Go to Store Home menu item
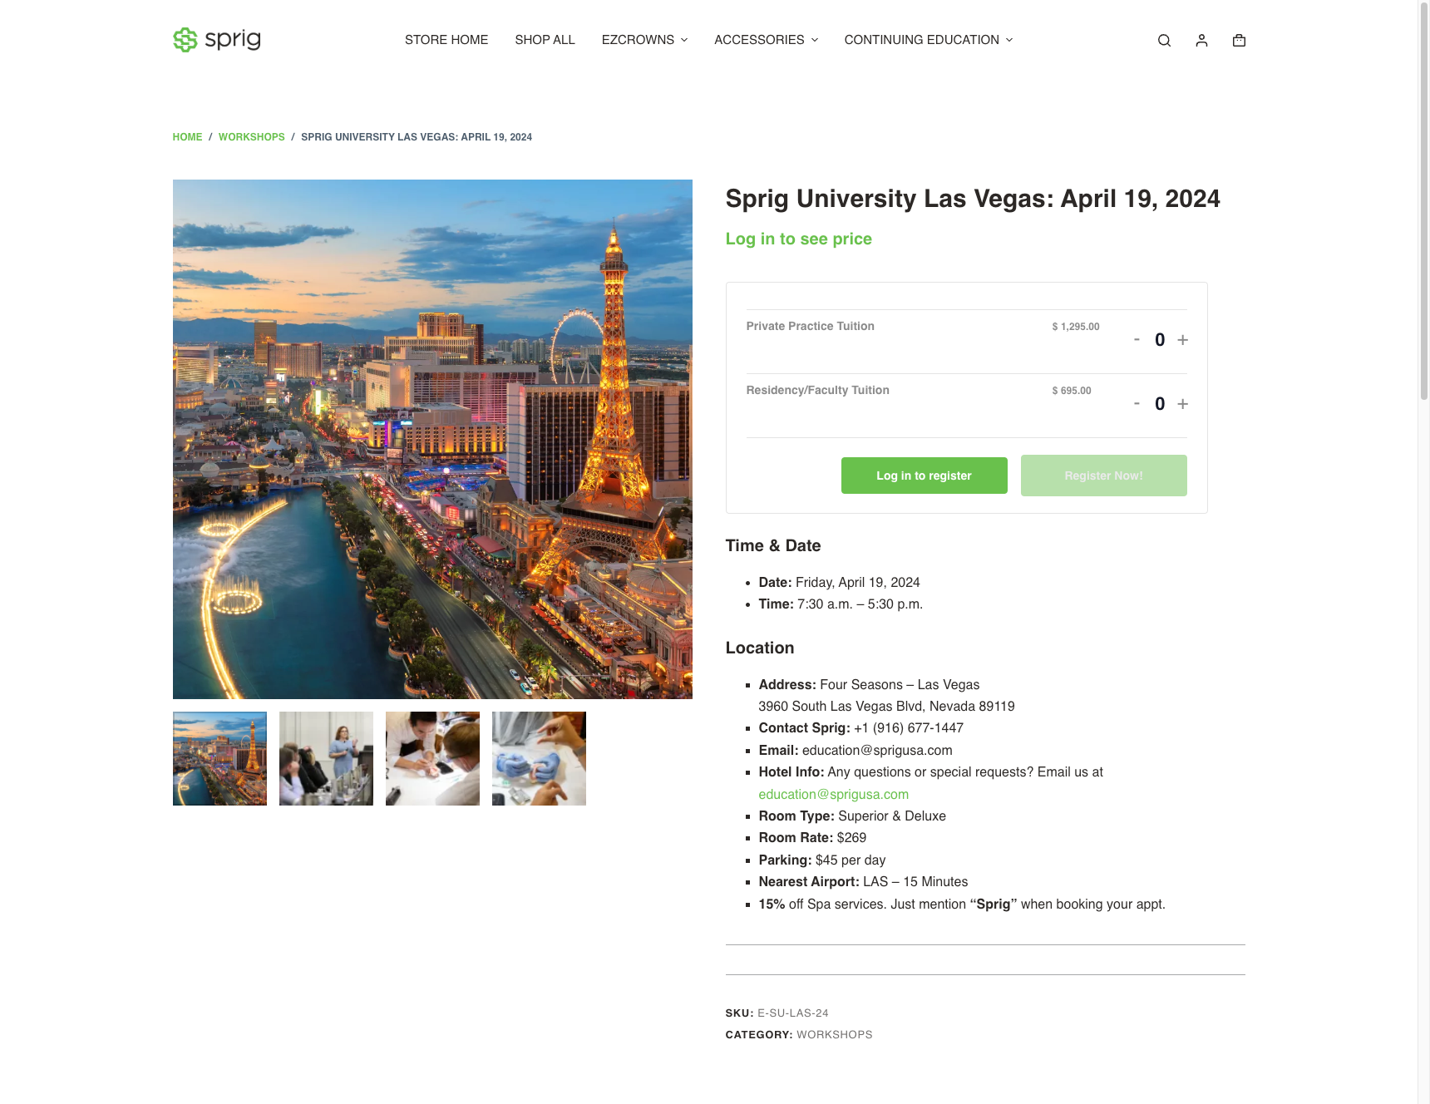Image resolution: width=1430 pixels, height=1104 pixels. tap(446, 40)
